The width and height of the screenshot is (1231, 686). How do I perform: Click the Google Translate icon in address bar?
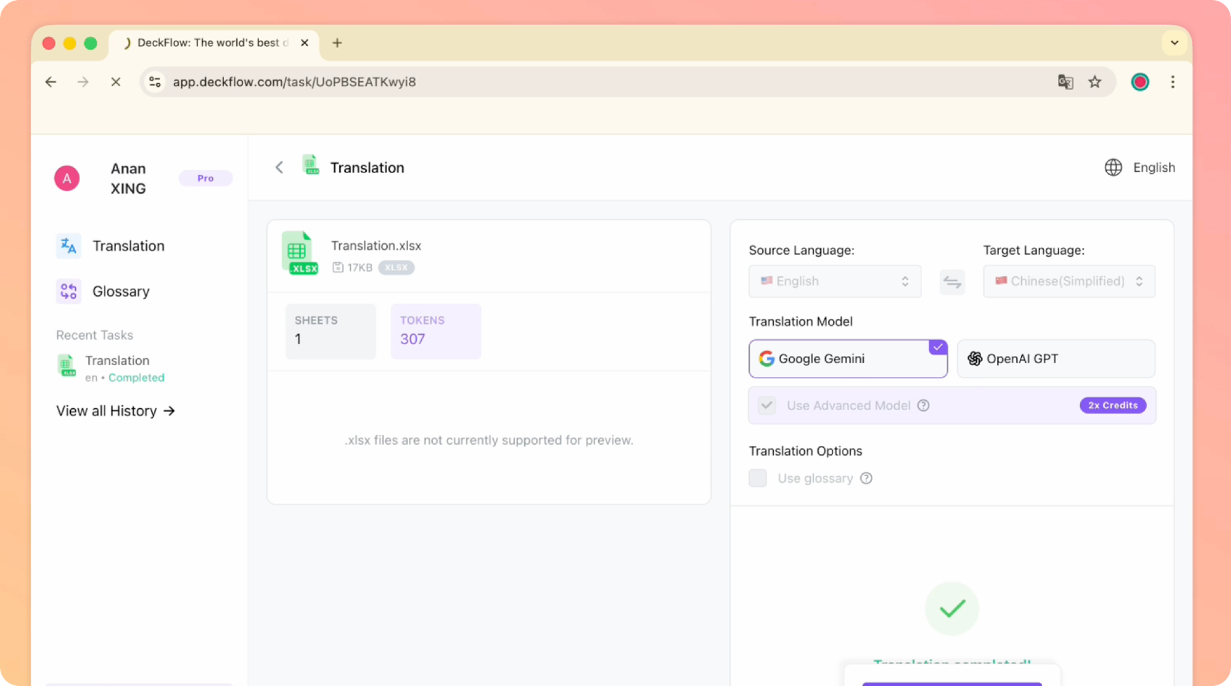point(1065,82)
